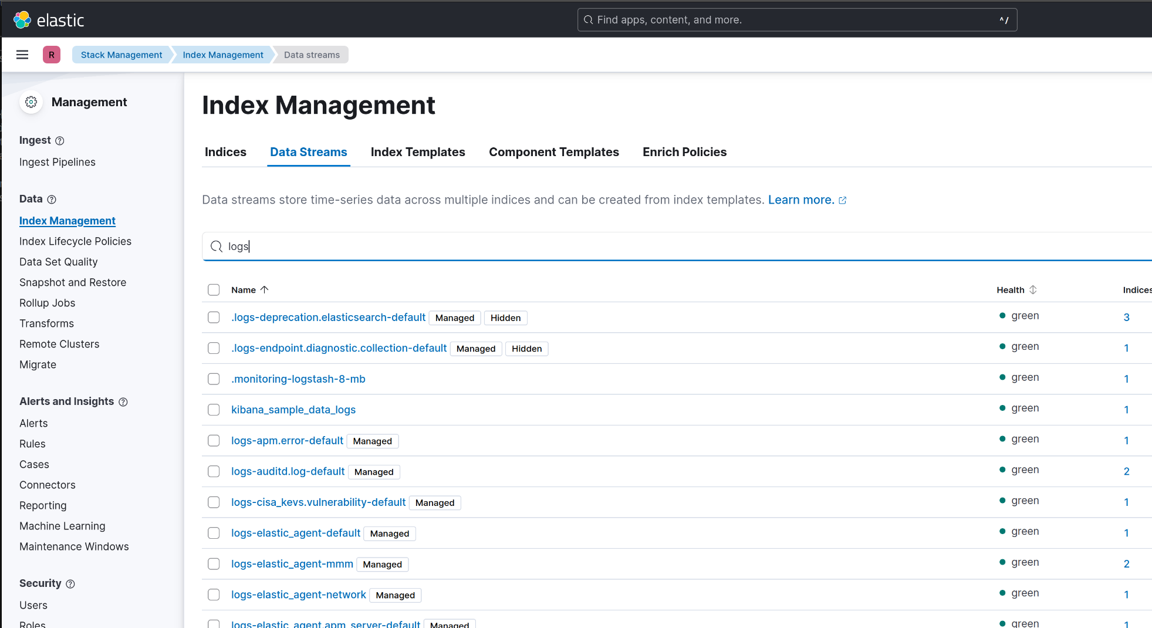Open Index Lifecycle Policies
The height and width of the screenshot is (628, 1152).
coord(75,241)
